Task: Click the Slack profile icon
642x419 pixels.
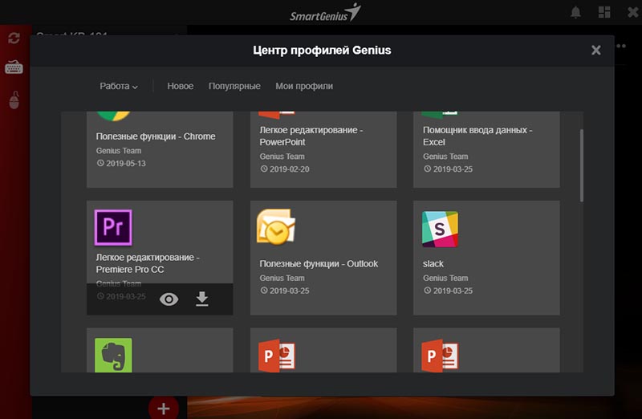Action: [440, 229]
